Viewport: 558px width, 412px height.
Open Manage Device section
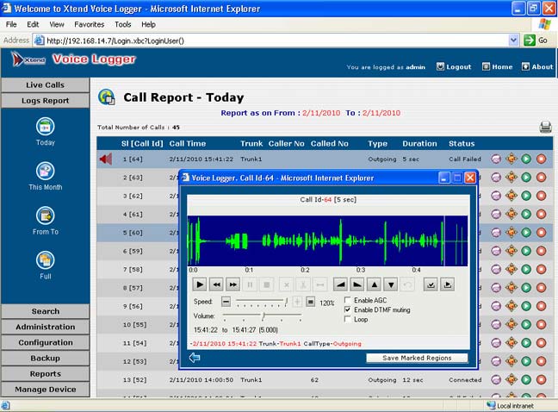click(x=45, y=390)
